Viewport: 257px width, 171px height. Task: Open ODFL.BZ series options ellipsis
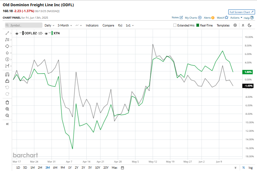pos(21,33)
